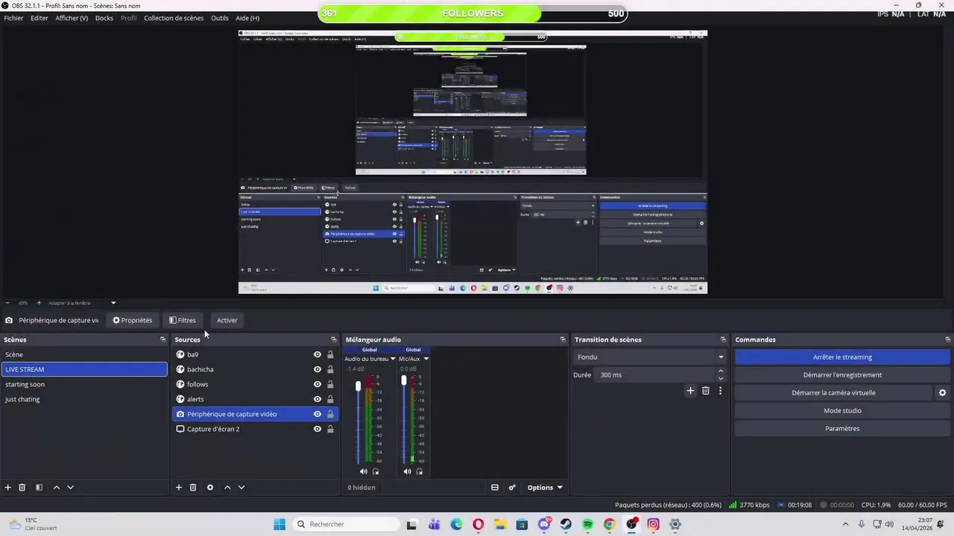
Task: Adjust the Mic/Aux volume fader
Action: (404, 380)
